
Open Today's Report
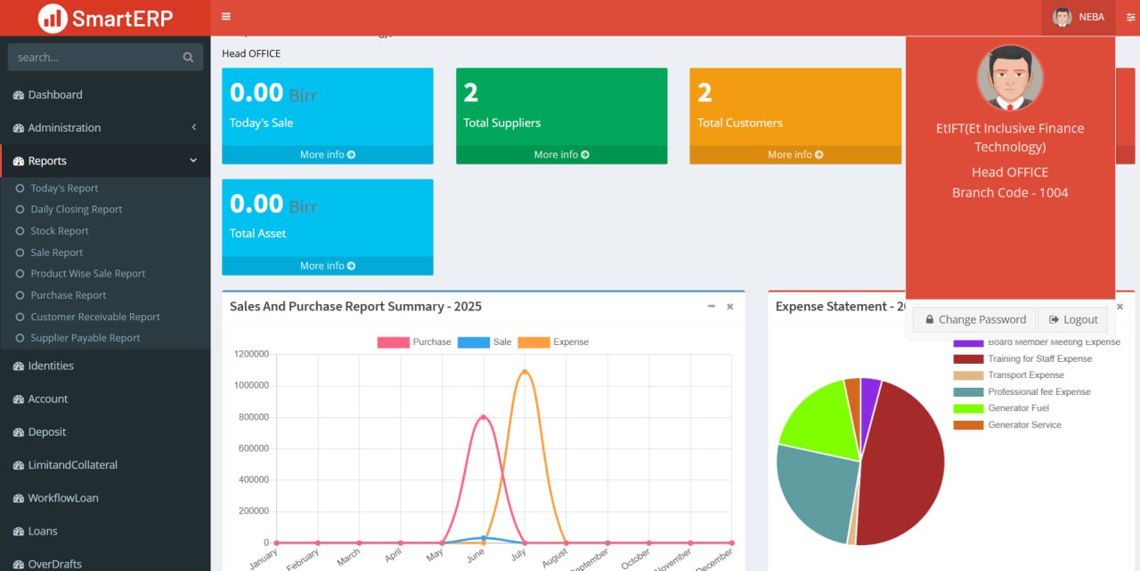(x=64, y=189)
